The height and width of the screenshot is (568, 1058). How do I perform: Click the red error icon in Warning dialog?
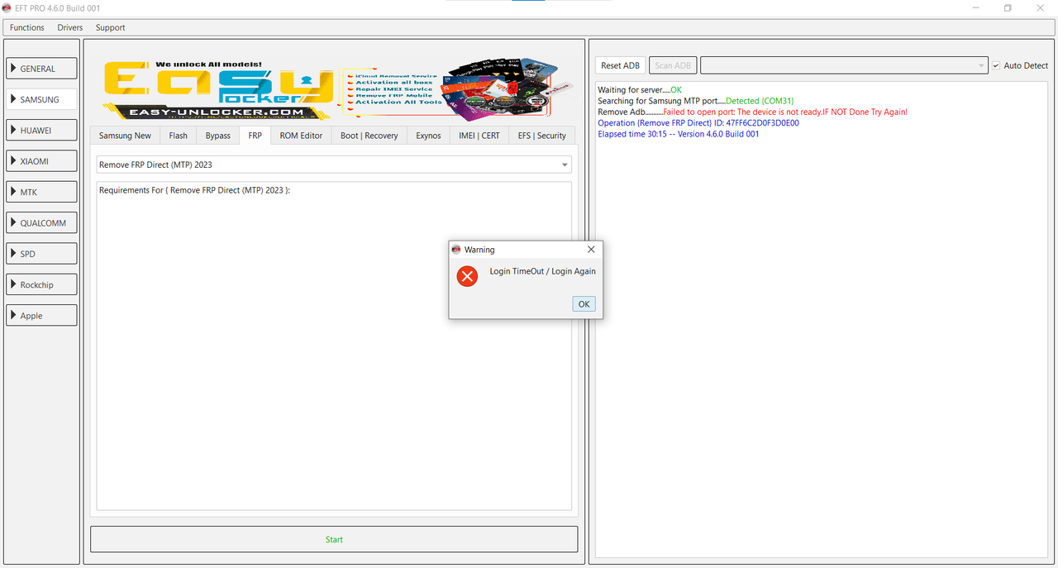467,277
